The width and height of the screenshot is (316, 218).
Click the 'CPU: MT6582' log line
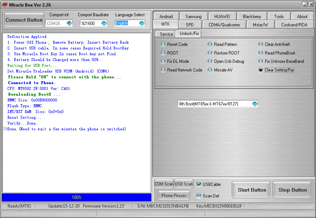(39, 89)
